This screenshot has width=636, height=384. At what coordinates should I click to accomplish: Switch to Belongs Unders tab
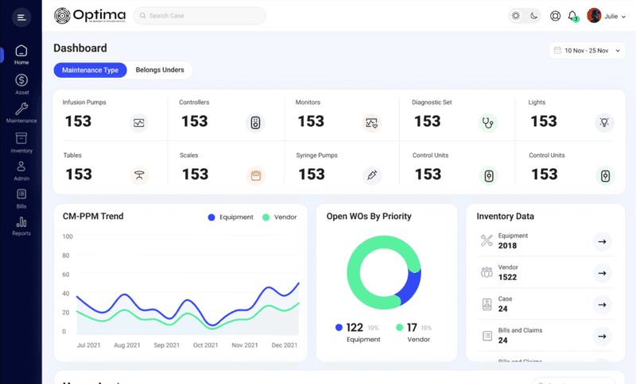(x=160, y=70)
